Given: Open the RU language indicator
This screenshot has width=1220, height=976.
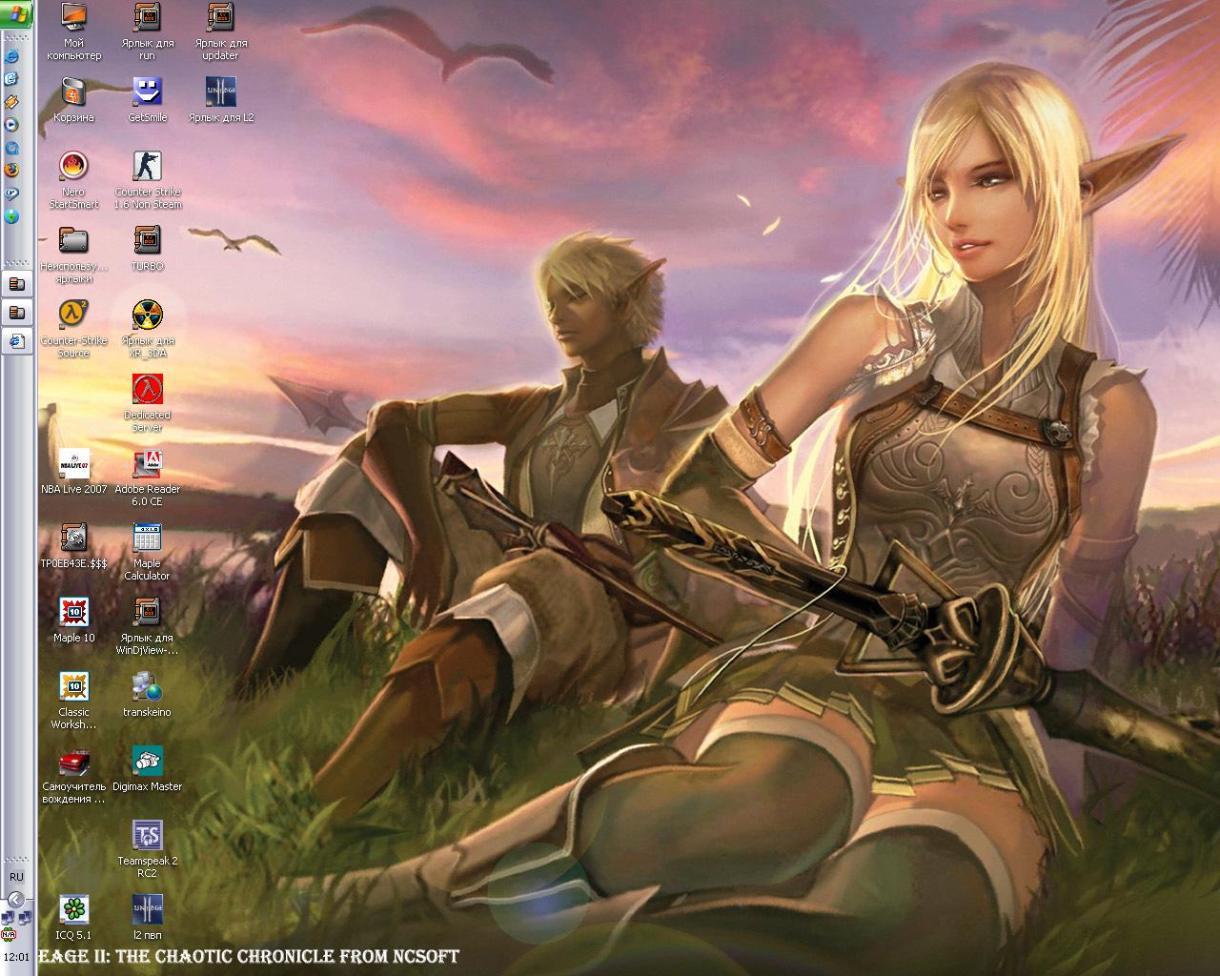Looking at the screenshot, I should coord(16,876).
